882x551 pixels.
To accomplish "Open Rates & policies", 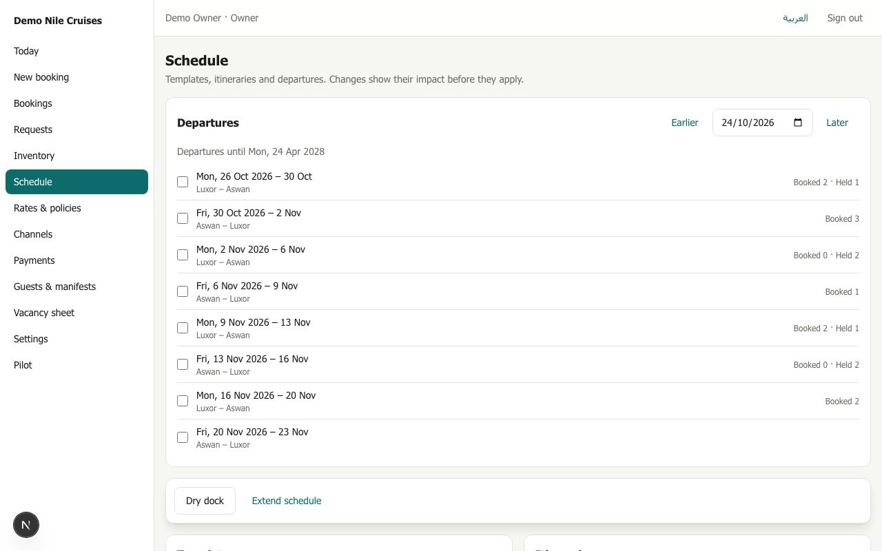I will (76, 208).
